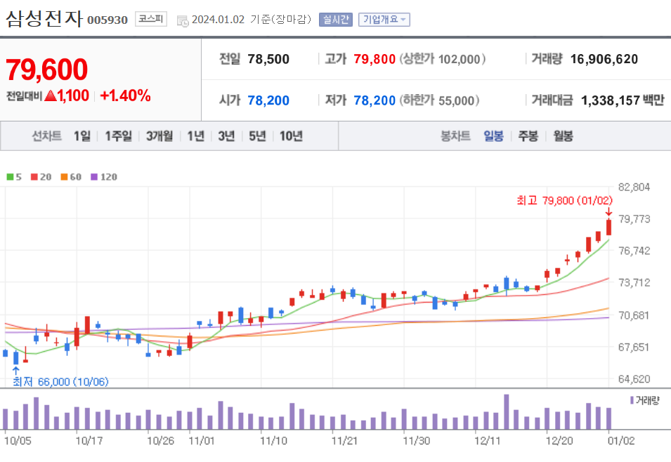This screenshot has height=462, width=671.
Task: Click the 봉차트 label
Action: pos(456,136)
